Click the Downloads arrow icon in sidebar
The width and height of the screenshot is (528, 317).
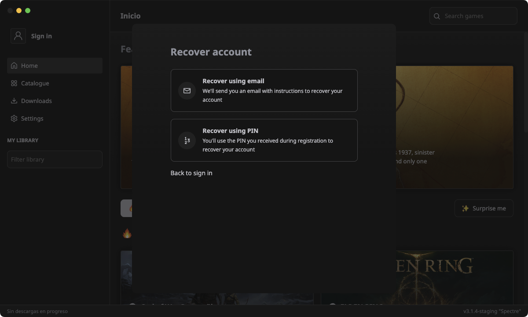click(14, 101)
